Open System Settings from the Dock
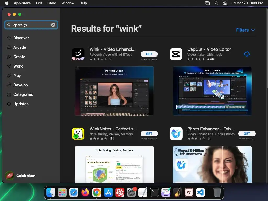268x201 pixels. tap(131, 192)
